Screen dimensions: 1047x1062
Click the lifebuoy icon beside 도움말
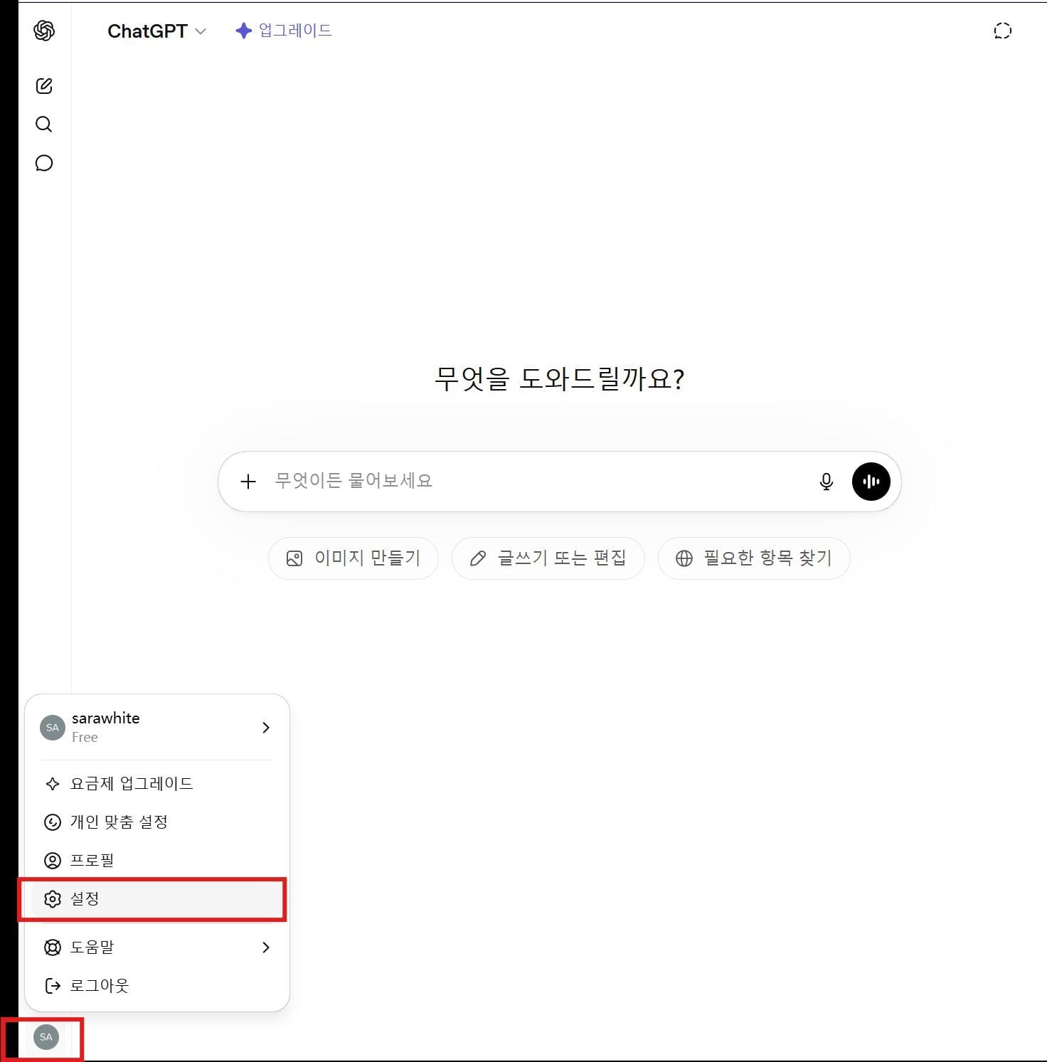[x=53, y=947]
